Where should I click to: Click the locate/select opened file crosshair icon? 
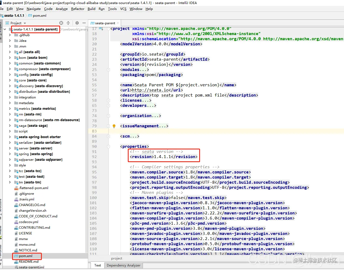pyautogui.click(x=61, y=23)
